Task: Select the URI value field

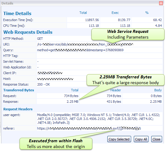Action: tap(100, 44)
